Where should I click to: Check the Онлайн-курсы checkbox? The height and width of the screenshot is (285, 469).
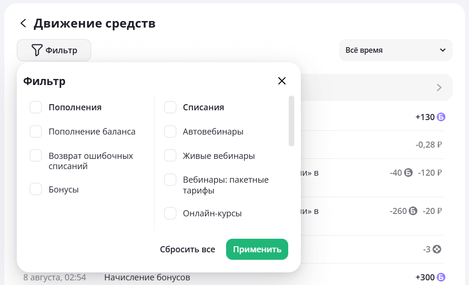pyautogui.click(x=171, y=214)
